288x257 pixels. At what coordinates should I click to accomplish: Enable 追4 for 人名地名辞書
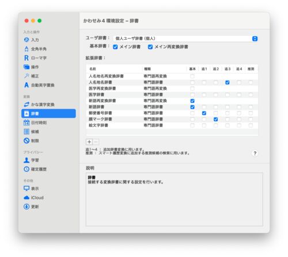coord(239,82)
